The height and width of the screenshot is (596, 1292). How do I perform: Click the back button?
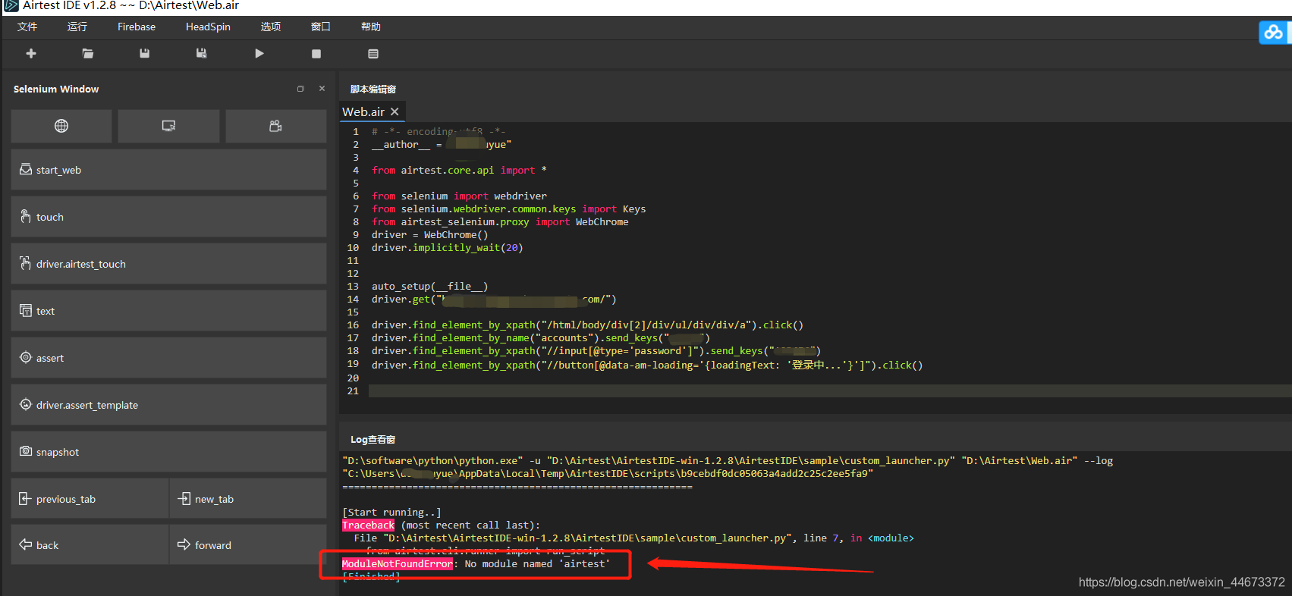(90, 545)
